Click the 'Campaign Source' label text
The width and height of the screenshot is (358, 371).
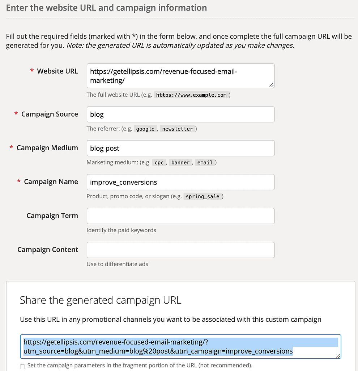pos(50,114)
